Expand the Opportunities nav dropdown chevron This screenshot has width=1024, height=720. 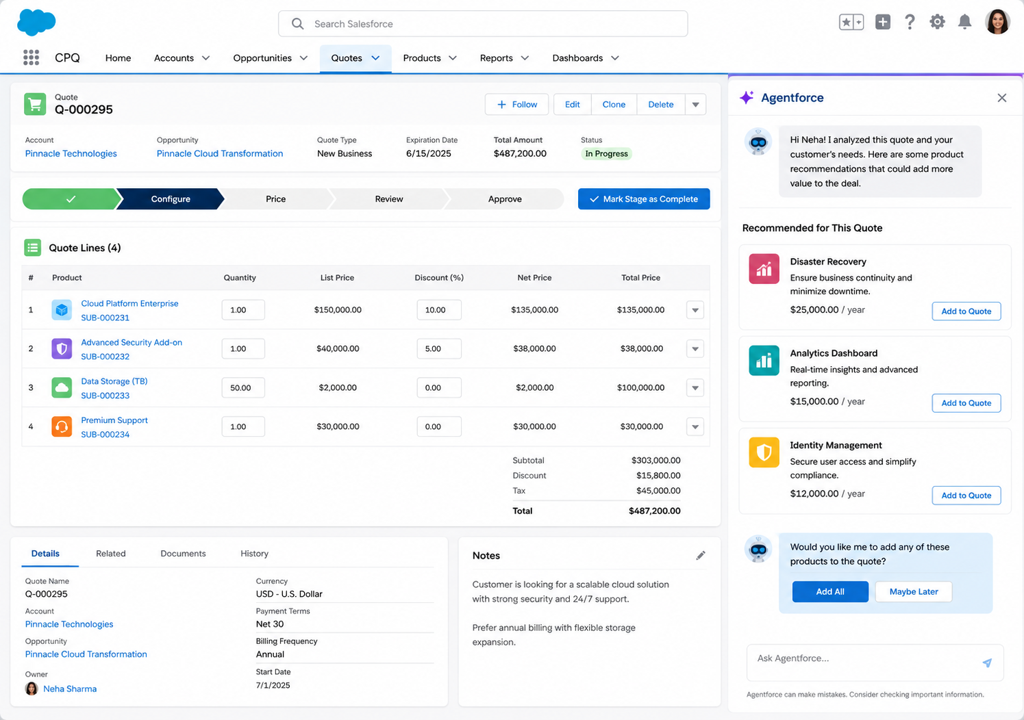pos(303,58)
